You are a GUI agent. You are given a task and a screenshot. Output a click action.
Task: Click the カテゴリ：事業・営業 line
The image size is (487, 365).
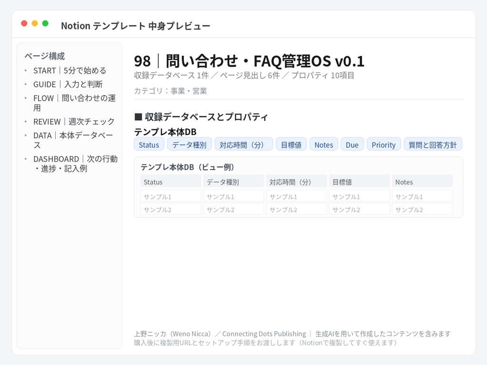[171, 91]
